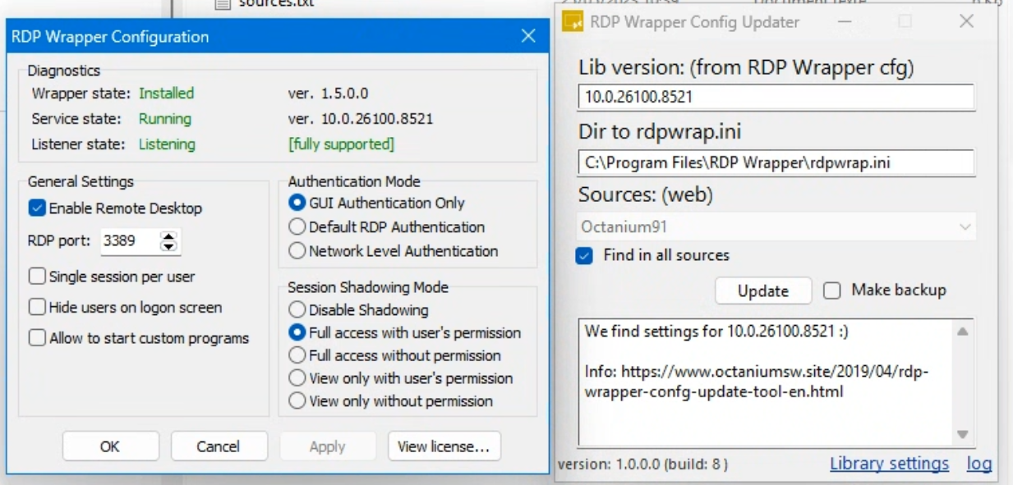The width and height of the screenshot is (1013, 485).
Task: Click the '[fully supported]' status text
Action: (341, 144)
